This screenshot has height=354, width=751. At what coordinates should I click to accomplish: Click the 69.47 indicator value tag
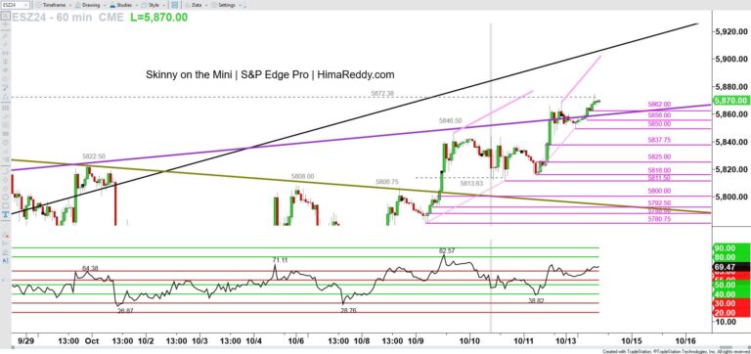(x=730, y=266)
